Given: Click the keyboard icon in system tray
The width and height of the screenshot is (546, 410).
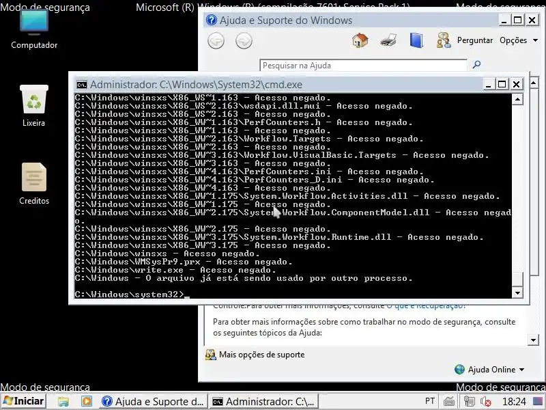Looking at the screenshot, I should click(448, 402).
